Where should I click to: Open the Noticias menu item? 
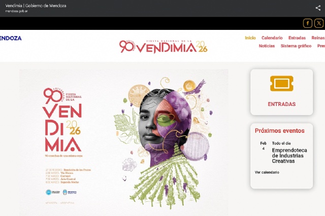click(267, 46)
